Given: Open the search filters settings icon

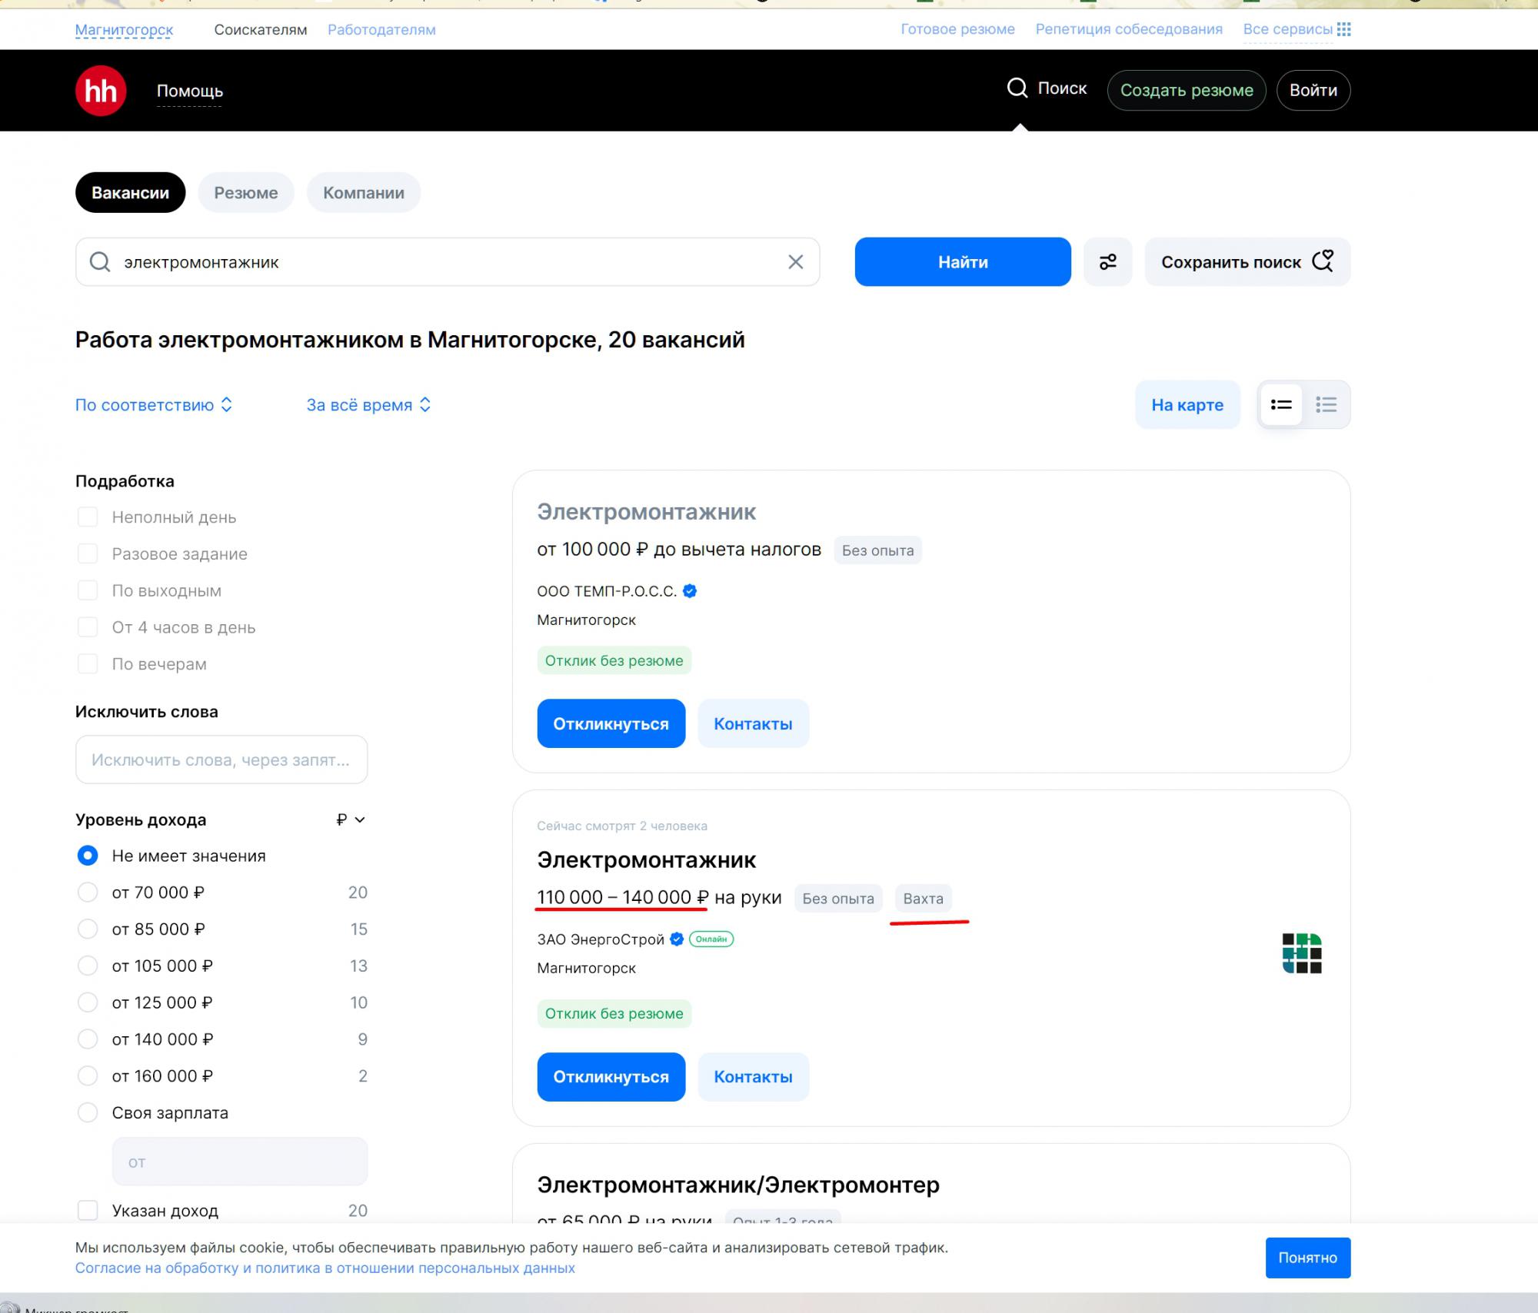Looking at the screenshot, I should click(x=1107, y=262).
